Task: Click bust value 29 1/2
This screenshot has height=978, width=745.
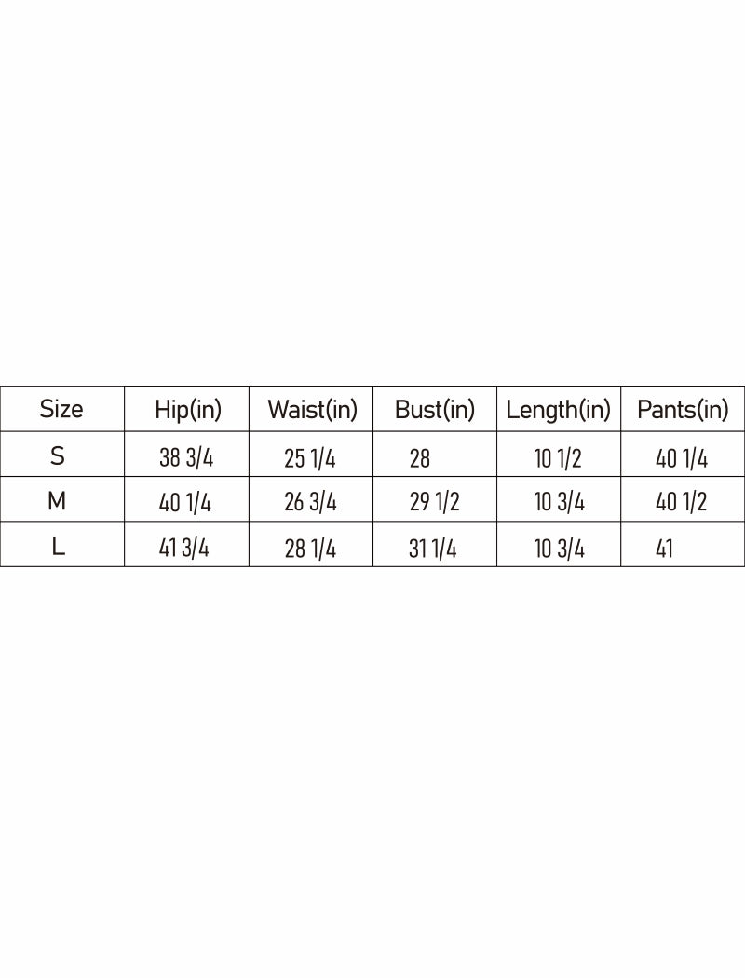Action: click(435, 503)
